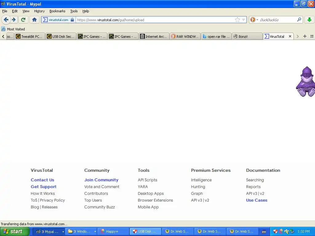Screen dimensions: 315x236
Task: Open the API Scripts link
Action: point(147,180)
